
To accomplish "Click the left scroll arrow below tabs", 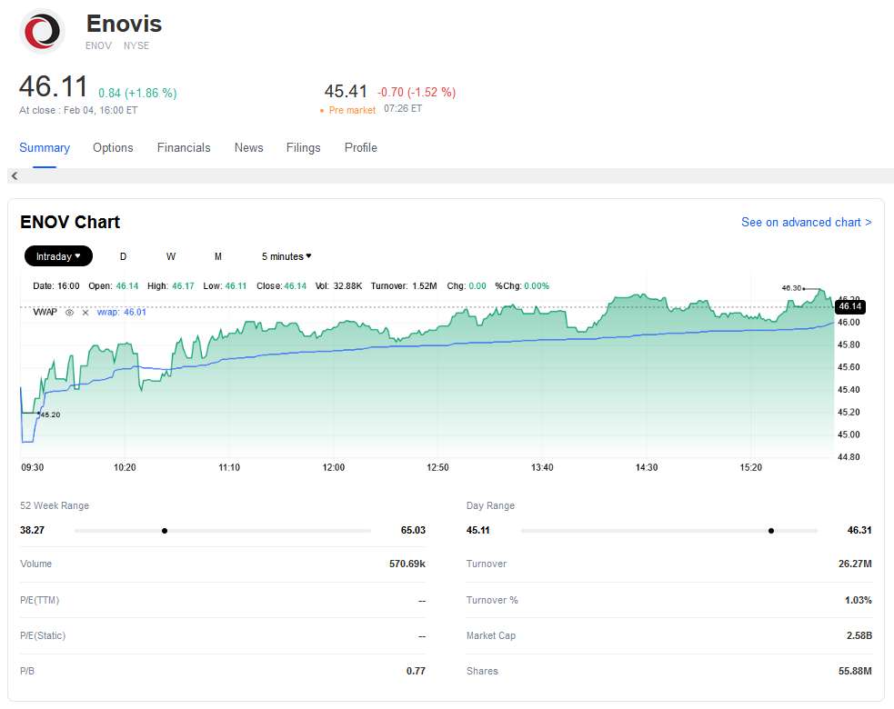I will (x=15, y=175).
